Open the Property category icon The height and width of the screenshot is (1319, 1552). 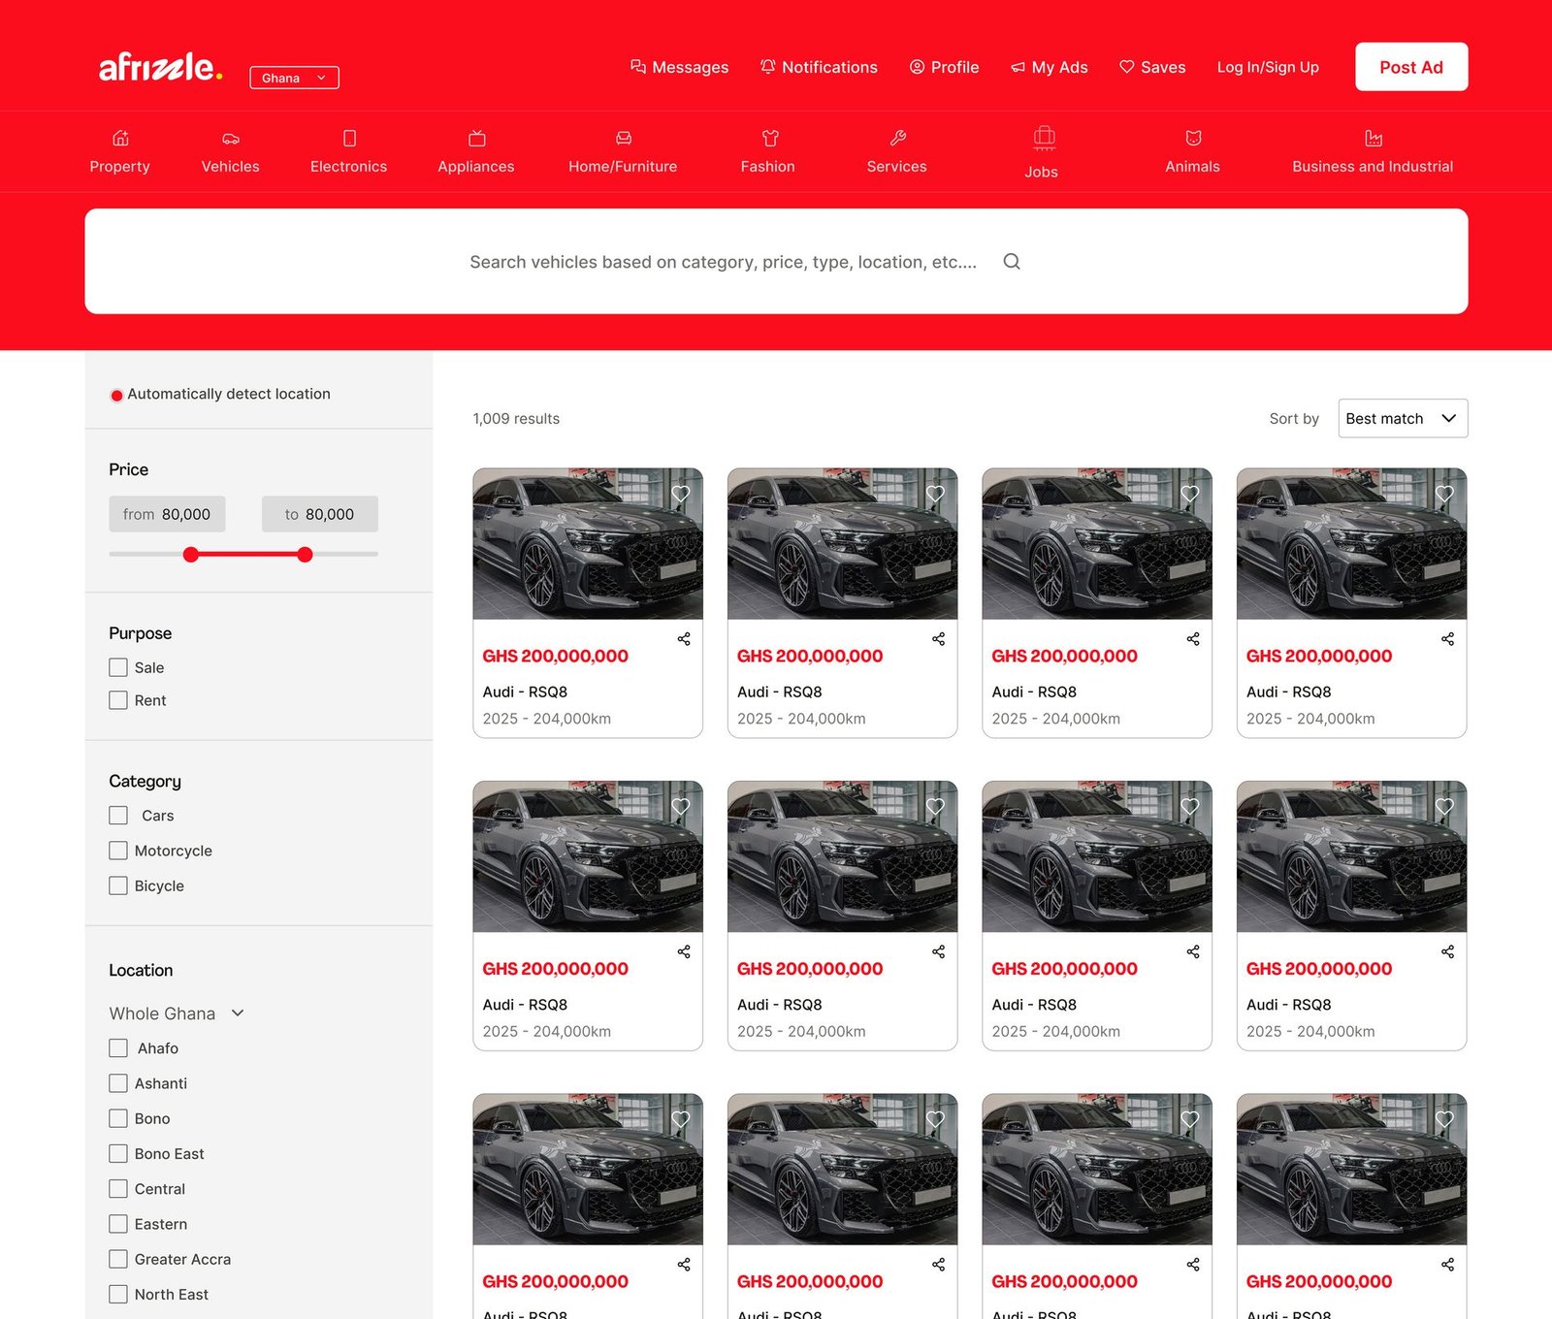(x=120, y=138)
